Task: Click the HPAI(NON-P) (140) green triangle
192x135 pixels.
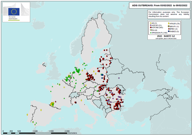Action: (150, 32)
